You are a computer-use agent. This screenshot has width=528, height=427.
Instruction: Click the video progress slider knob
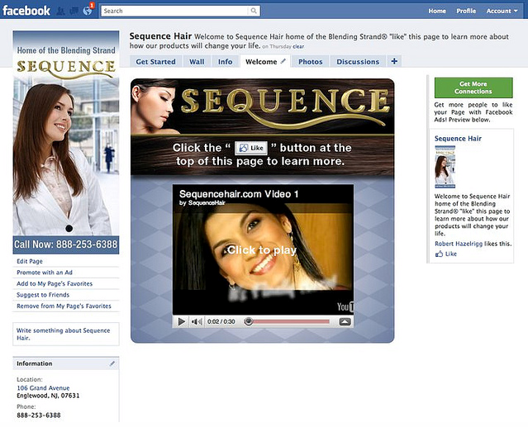point(249,321)
